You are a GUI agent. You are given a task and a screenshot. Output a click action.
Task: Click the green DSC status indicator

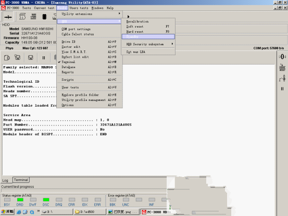click(x=46, y=199)
